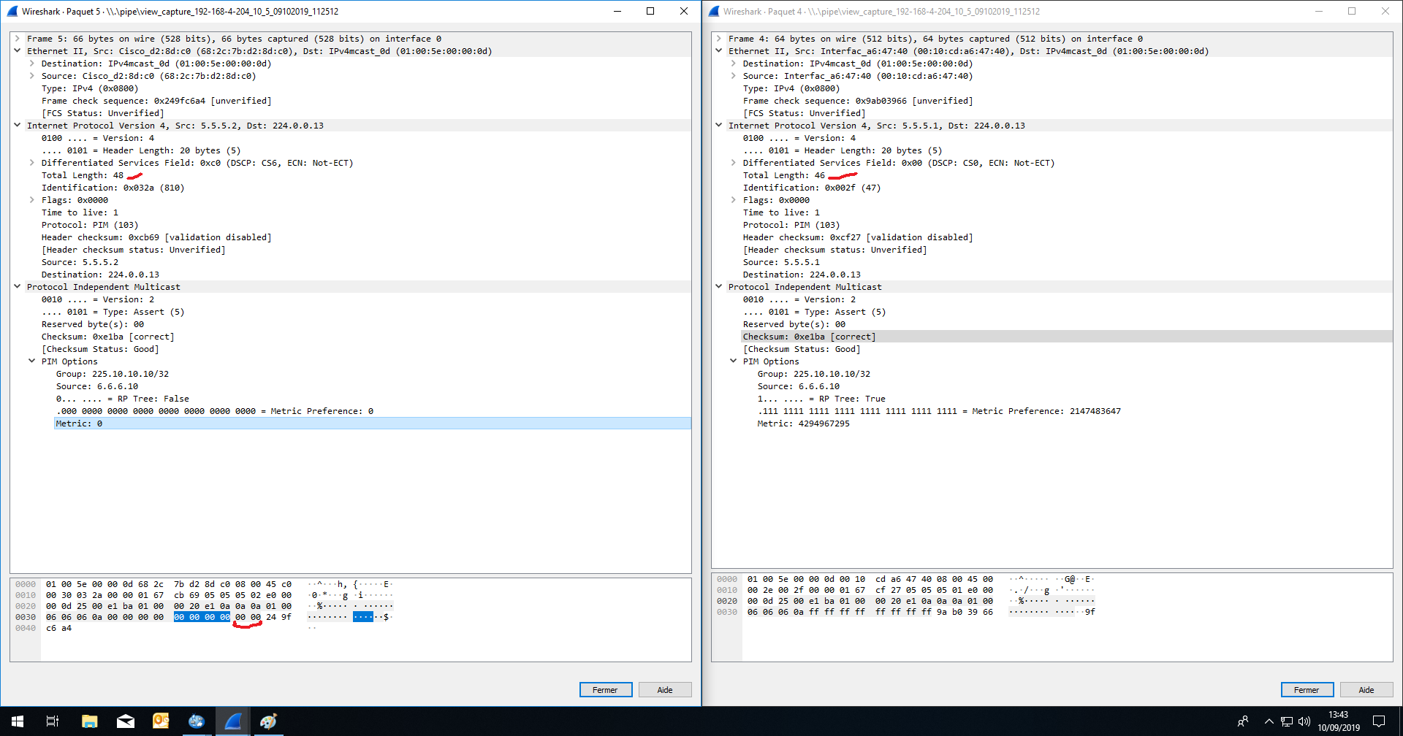Click hex offset 0040 row with c6 a4
This screenshot has width=1403, height=736.
click(x=26, y=628)
